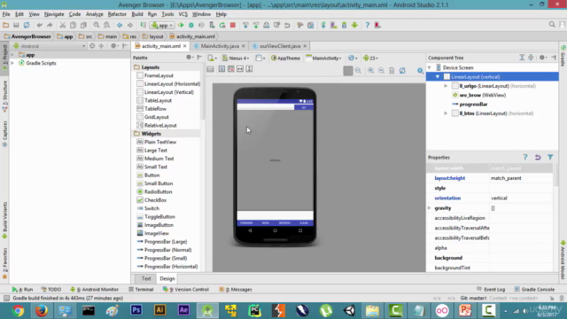The height and width of the screenshot is (319, 567).
Task: Expand the app module in project tree
Action: pos(13,55)
